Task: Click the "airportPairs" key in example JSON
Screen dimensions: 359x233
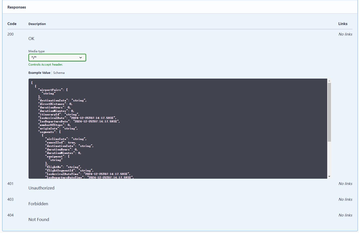Action: click(x=50, y=90)
